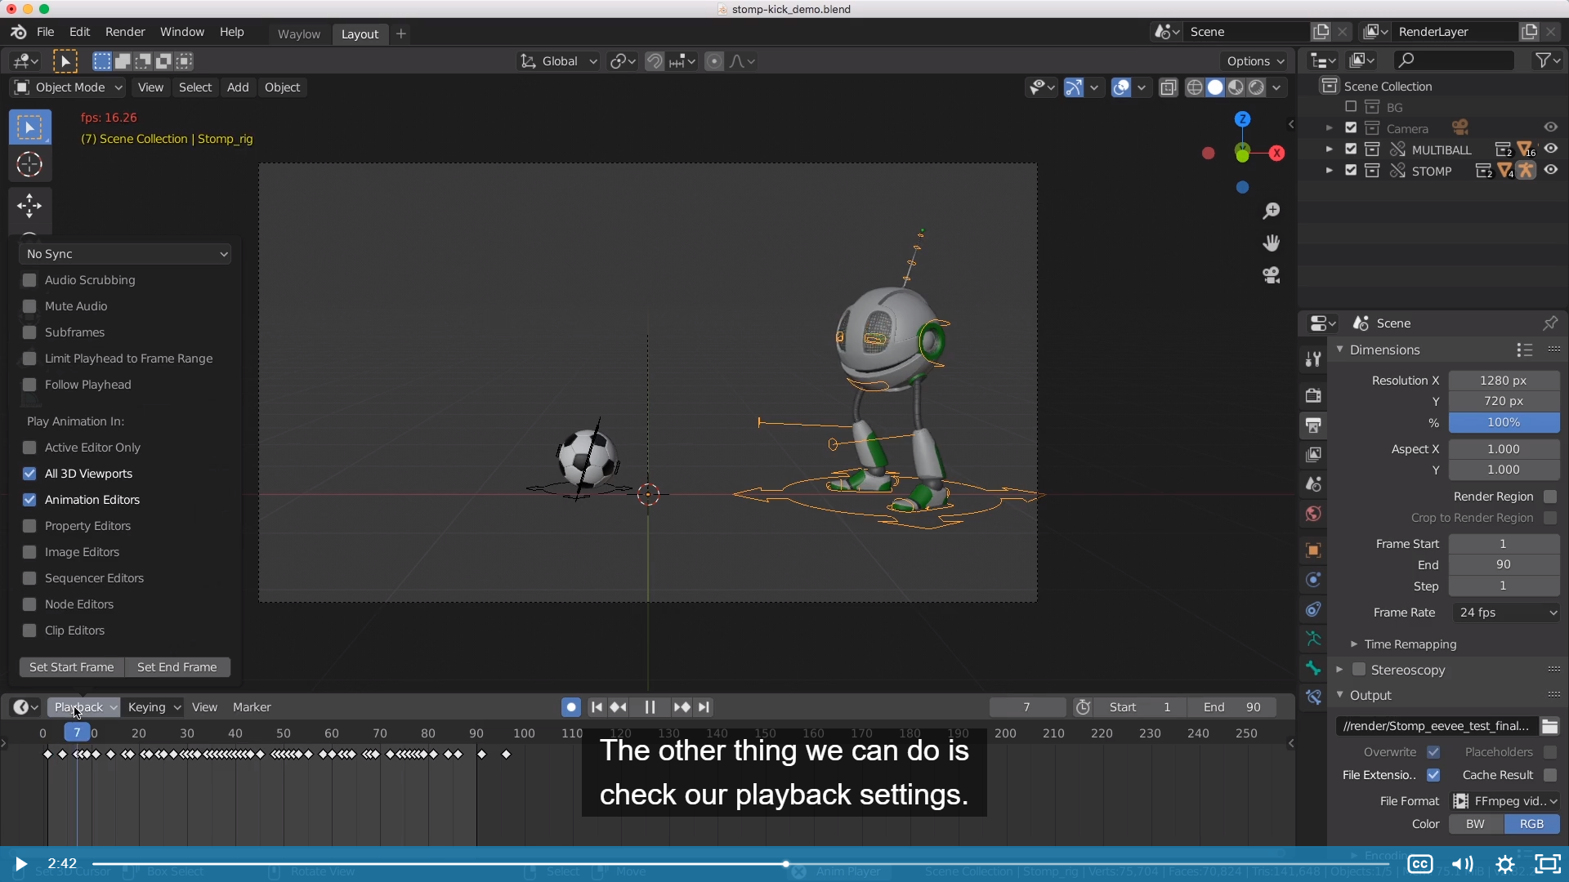Click the pan hand icon

1271,243
